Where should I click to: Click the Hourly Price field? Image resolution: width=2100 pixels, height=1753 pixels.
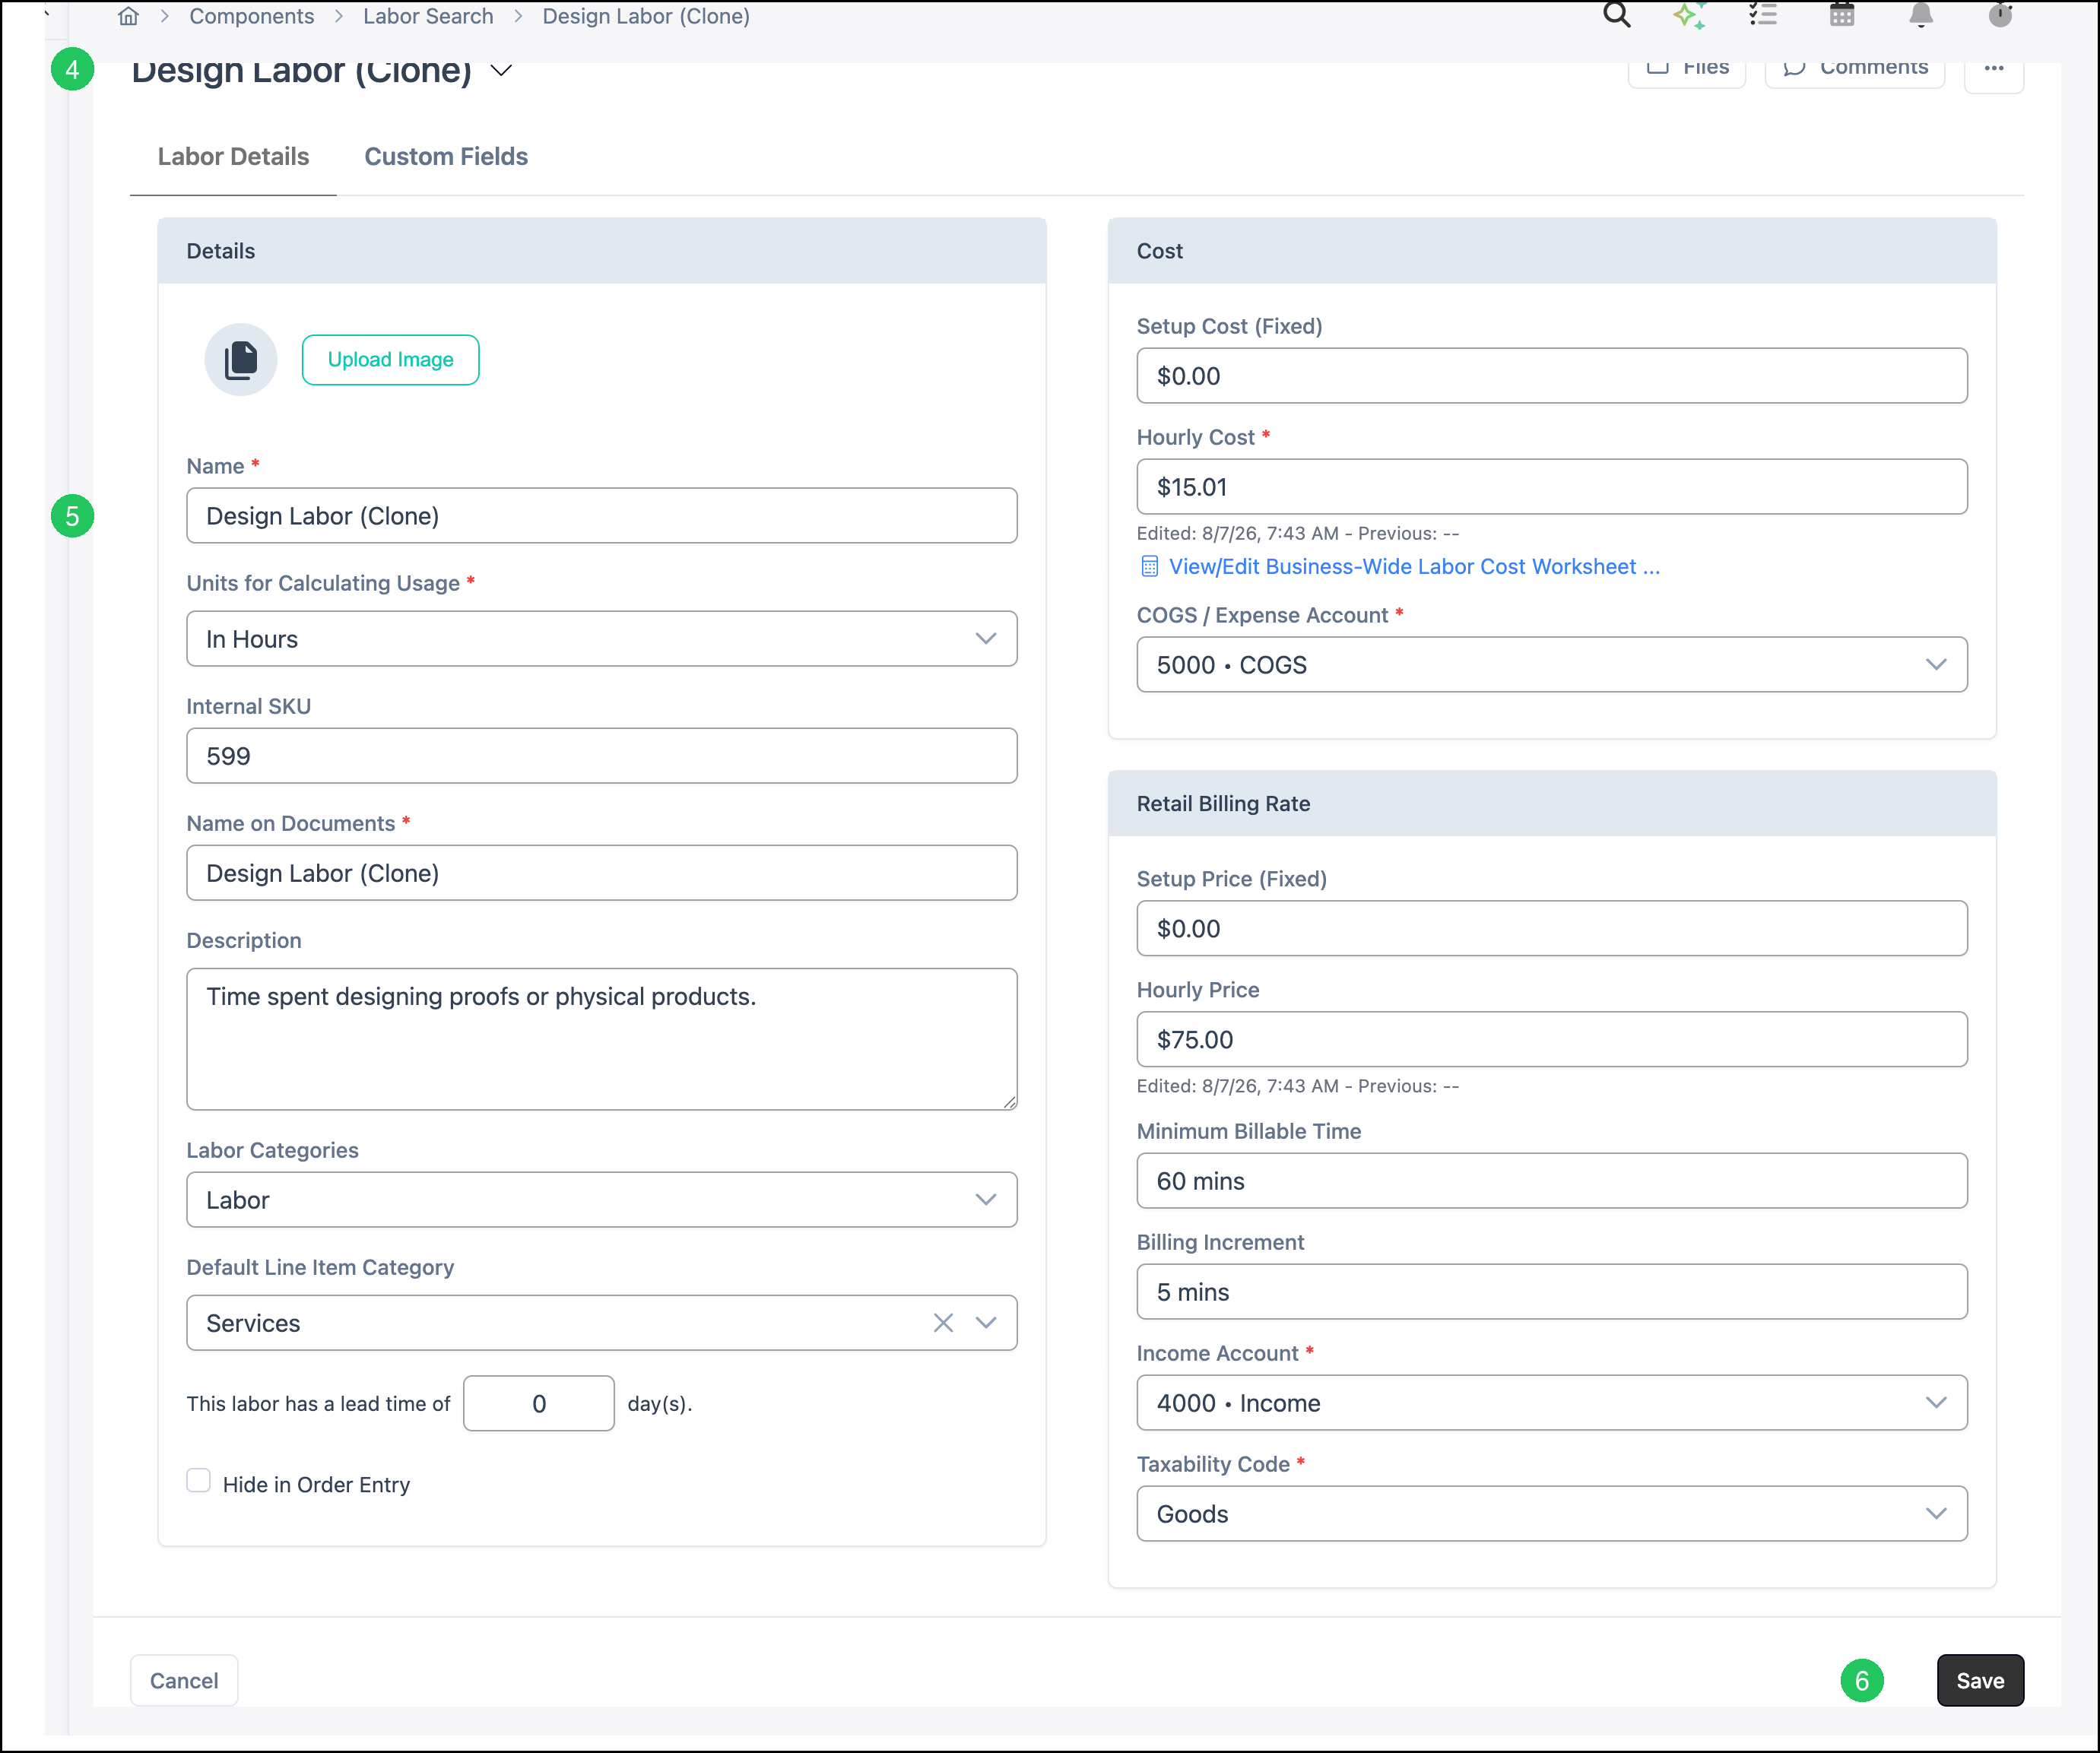[x=1552, y=1040]
